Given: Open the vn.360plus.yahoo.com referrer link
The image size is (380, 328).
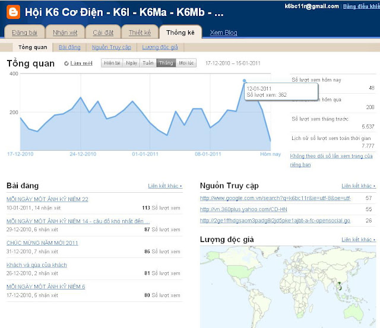Looking at the screenshot, I should click(243, 209).
